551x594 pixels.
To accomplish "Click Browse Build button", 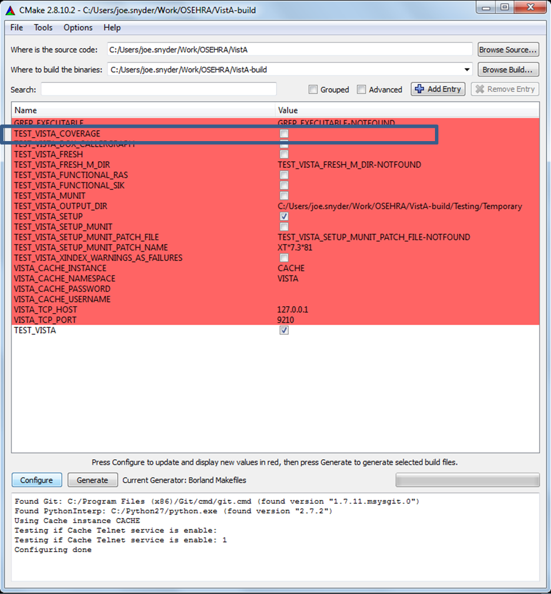I will coord(508,70).
